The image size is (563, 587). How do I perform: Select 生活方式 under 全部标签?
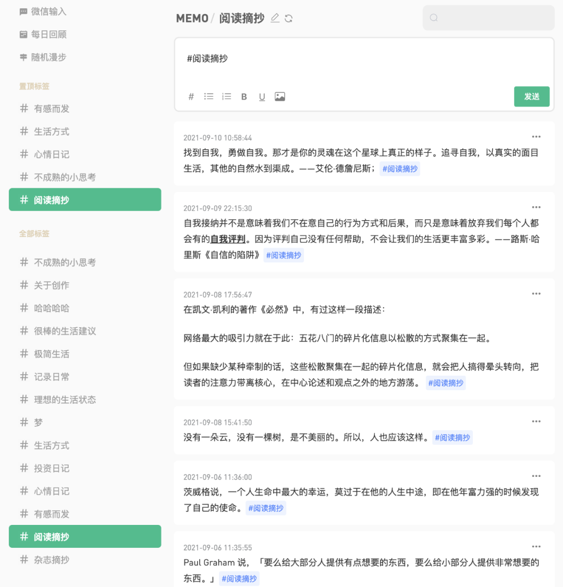pyautogui.click(x=85, y=445)
